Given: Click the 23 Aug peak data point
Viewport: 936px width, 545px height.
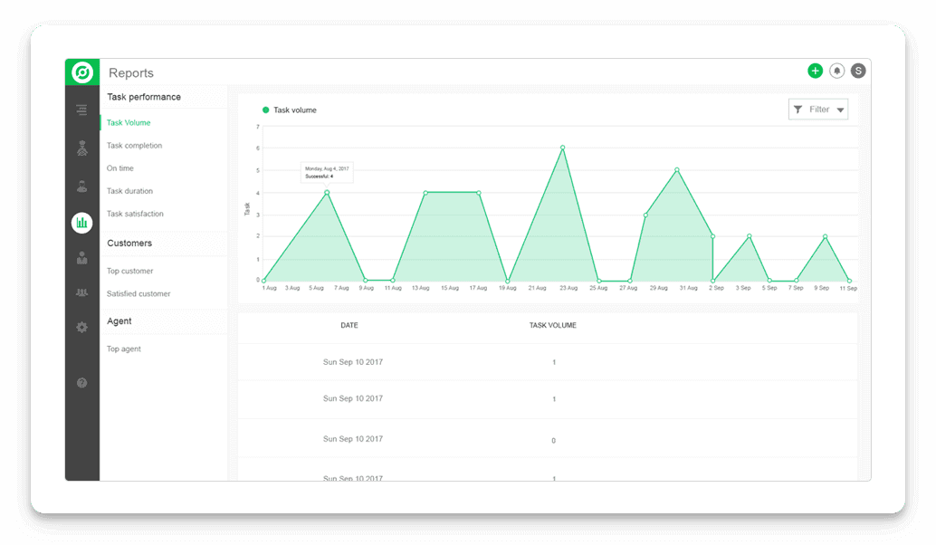Looking at the screenshot, I should (x=562, y=148).
